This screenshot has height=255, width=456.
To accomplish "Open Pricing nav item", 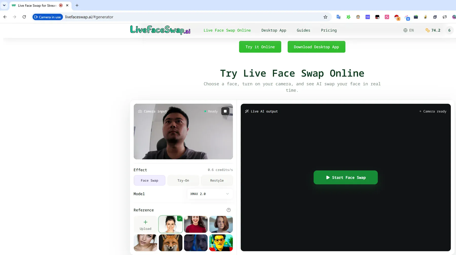I will 329,30.
